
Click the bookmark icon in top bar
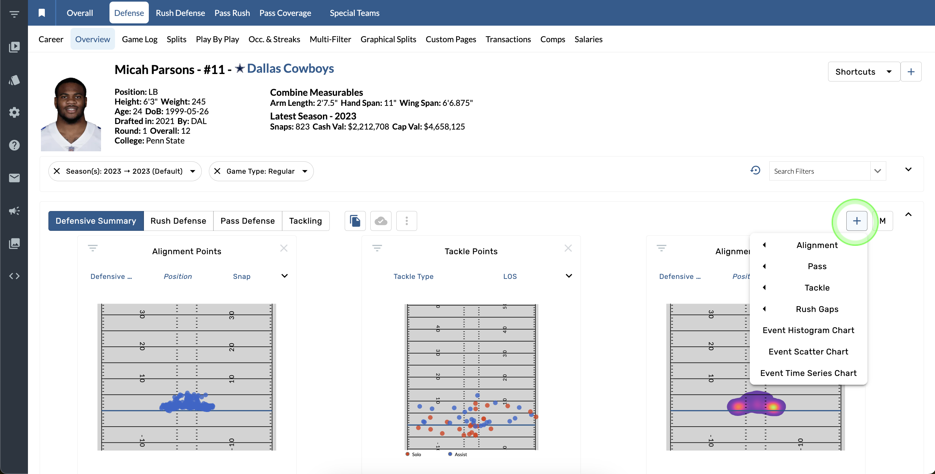(x=42, y=13)
